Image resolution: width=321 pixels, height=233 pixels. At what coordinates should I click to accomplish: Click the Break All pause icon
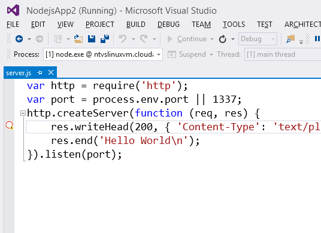[317, 39]
